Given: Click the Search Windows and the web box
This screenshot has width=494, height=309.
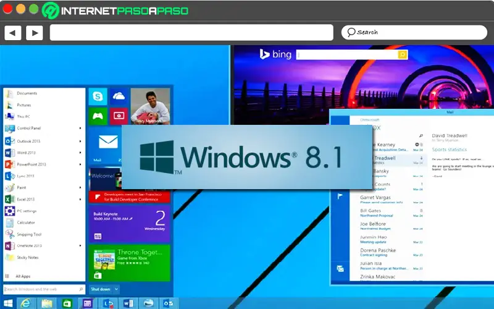Looking at the screenshot, I should click(44, 289).
